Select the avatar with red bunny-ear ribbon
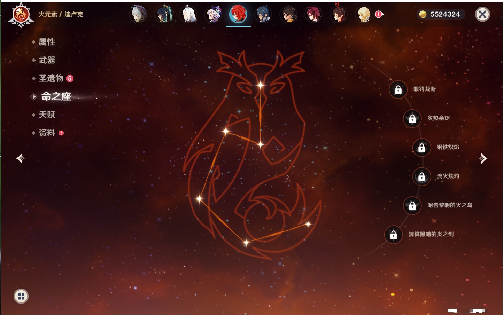This screenshot has height=315, width=503. coord(339,14)
